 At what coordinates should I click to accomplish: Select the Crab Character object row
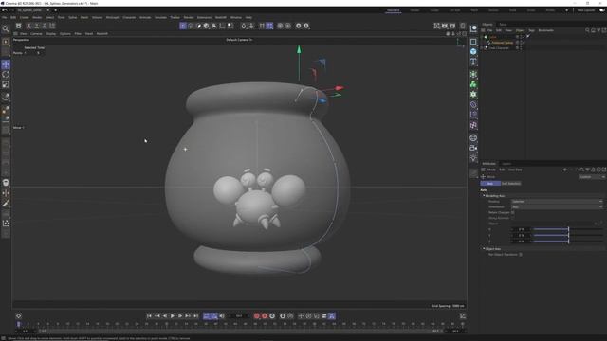(x=499, y=48)
